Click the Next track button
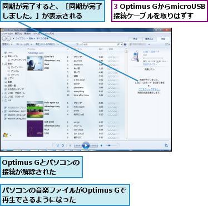Image resolution: width=208 pixels, height=206 pixels. click(93, 145)
